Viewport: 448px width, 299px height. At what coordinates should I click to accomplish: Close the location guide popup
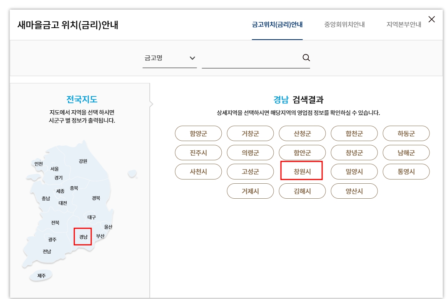tap(432, 19)
